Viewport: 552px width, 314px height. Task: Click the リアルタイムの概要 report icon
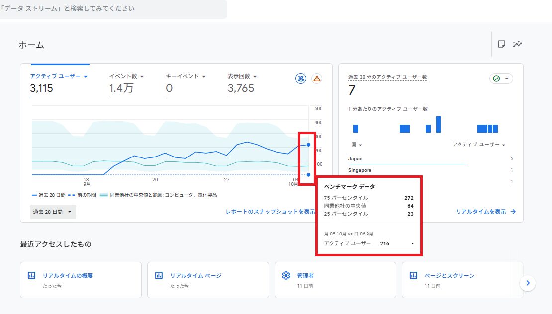pyautogui.click(x=31, y=275)
